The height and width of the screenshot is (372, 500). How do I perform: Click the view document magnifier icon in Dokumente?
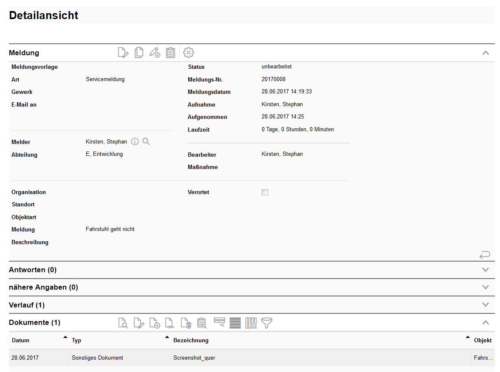(x=123, y=323)
